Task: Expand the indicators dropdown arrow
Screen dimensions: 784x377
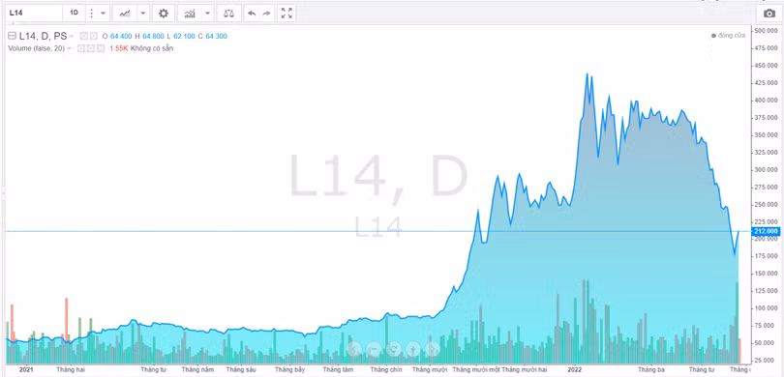Action: point(207,13)
